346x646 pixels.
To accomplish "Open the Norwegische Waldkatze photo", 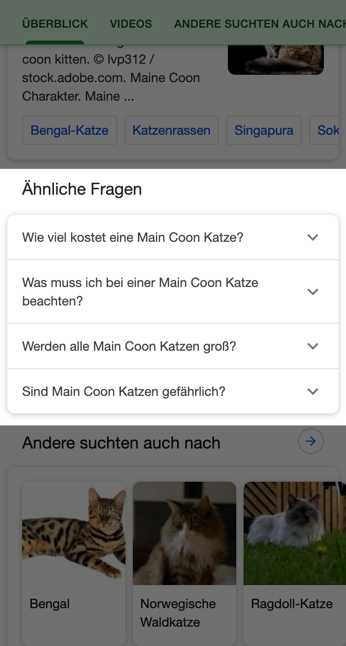I will coord(185,533).
